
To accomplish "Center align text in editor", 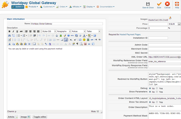I will (30, 31).
